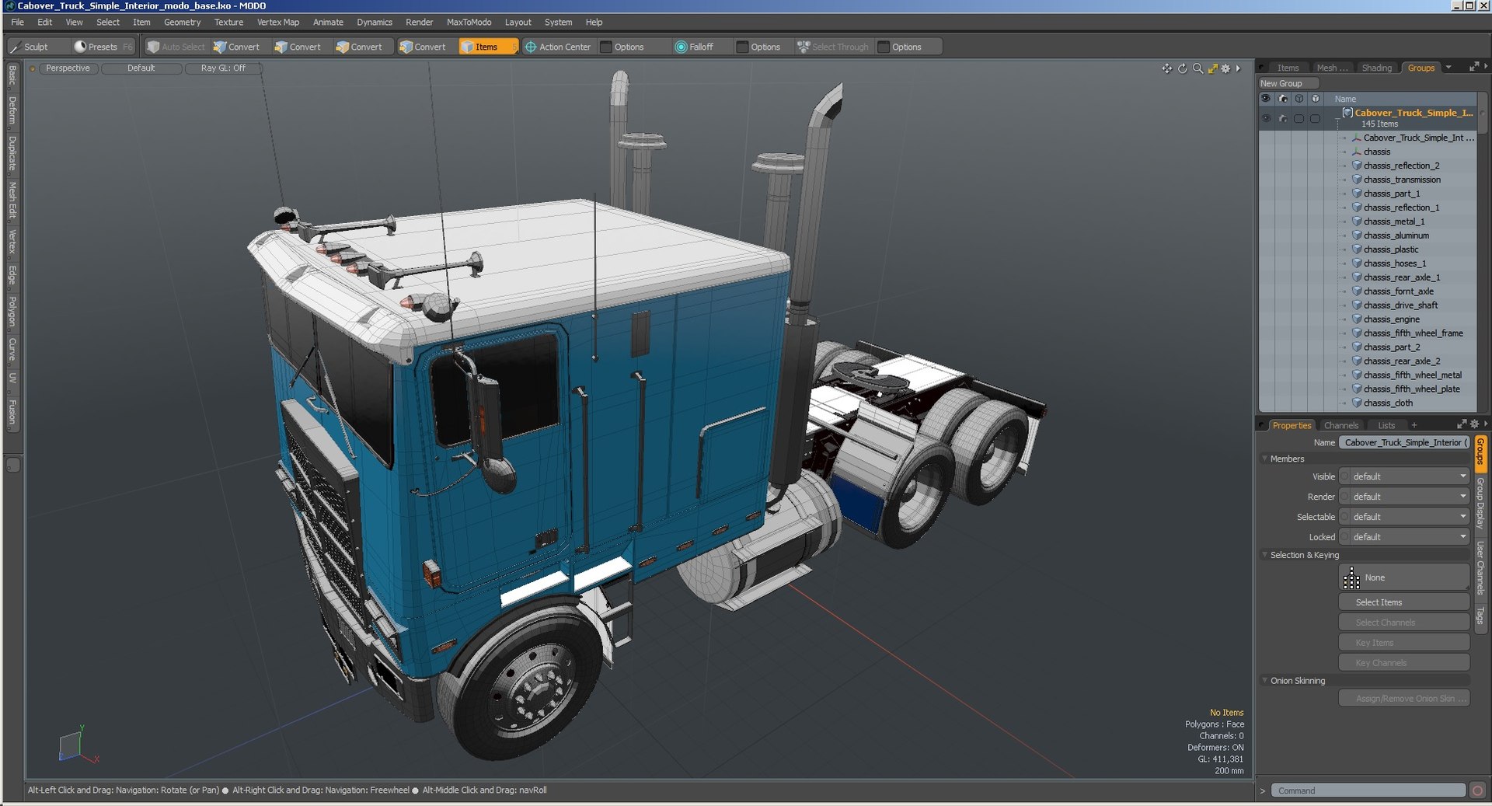Screen dimensions: 1492x806
Task: Click the Select Through tool
Action: 833,47
